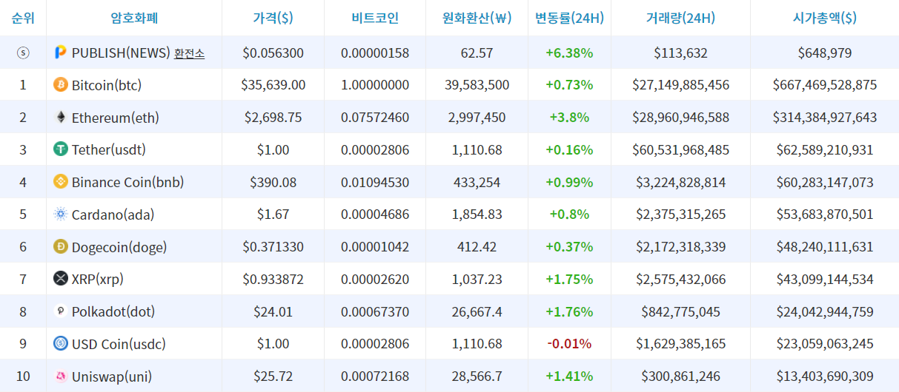Screen dimensions: 899x392
Task: Select Uniswap price $25.72
Action: click(273, 376)
